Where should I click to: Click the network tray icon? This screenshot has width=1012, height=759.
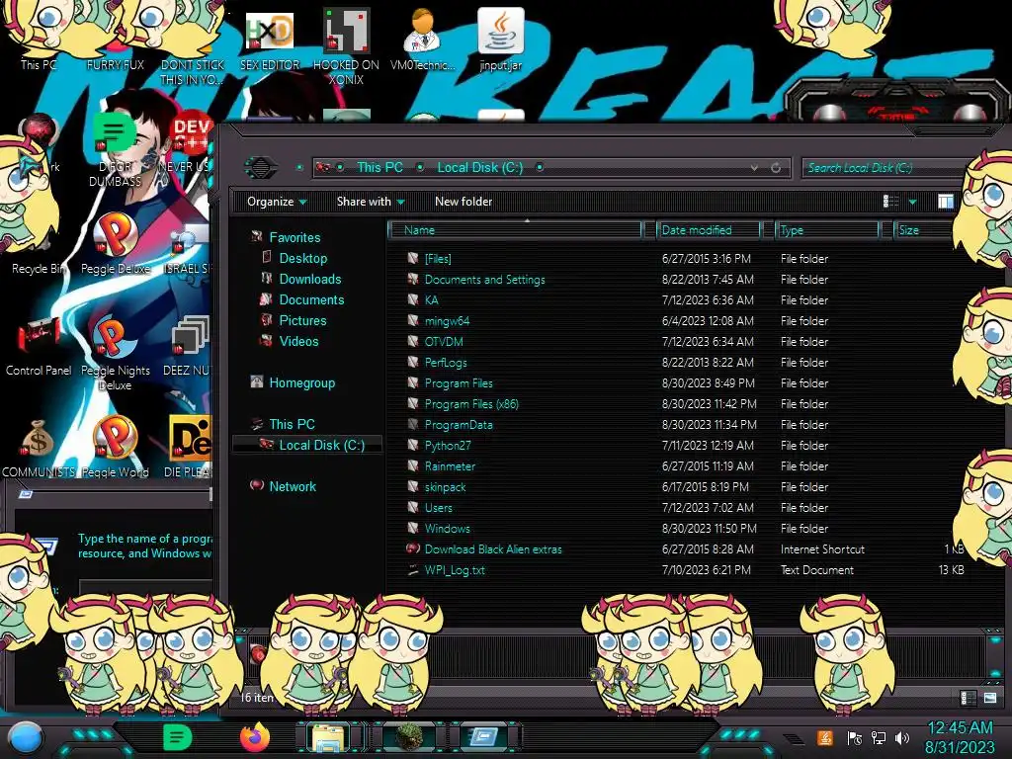[x=879, y=737]
